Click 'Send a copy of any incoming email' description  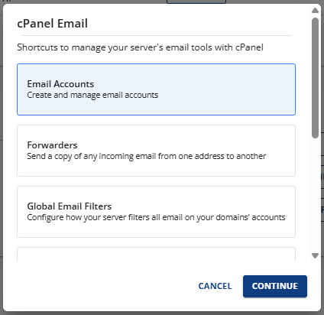[x=147, y=156]
